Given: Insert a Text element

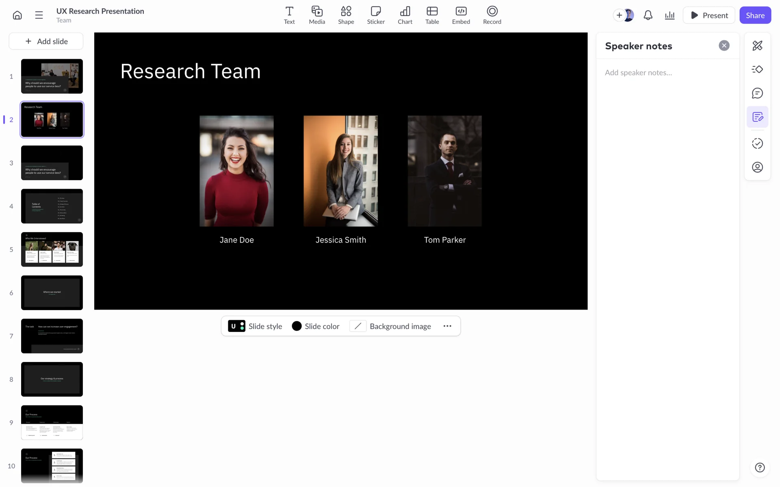Looking at the screenshot, I should point(289,15).
